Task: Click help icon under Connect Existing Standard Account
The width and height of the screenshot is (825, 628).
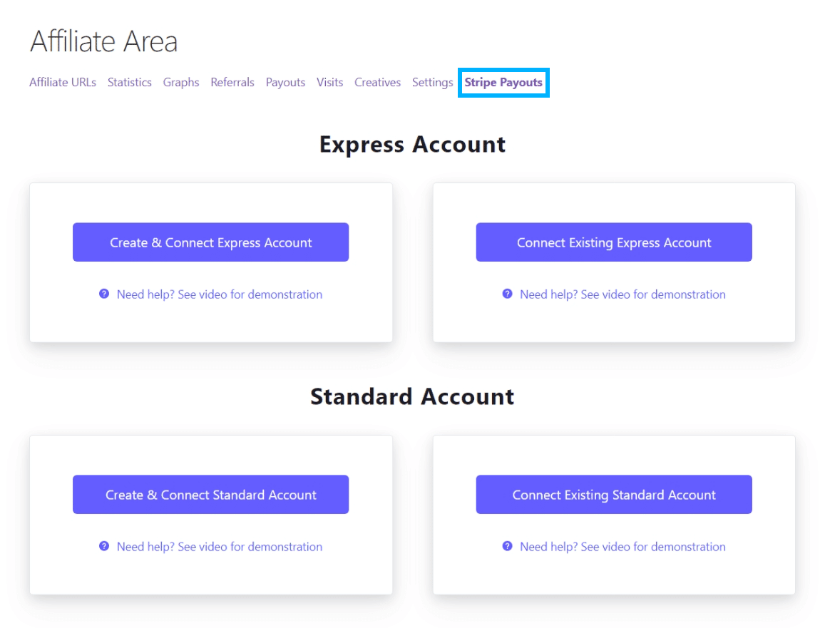Action: [507, 546]
